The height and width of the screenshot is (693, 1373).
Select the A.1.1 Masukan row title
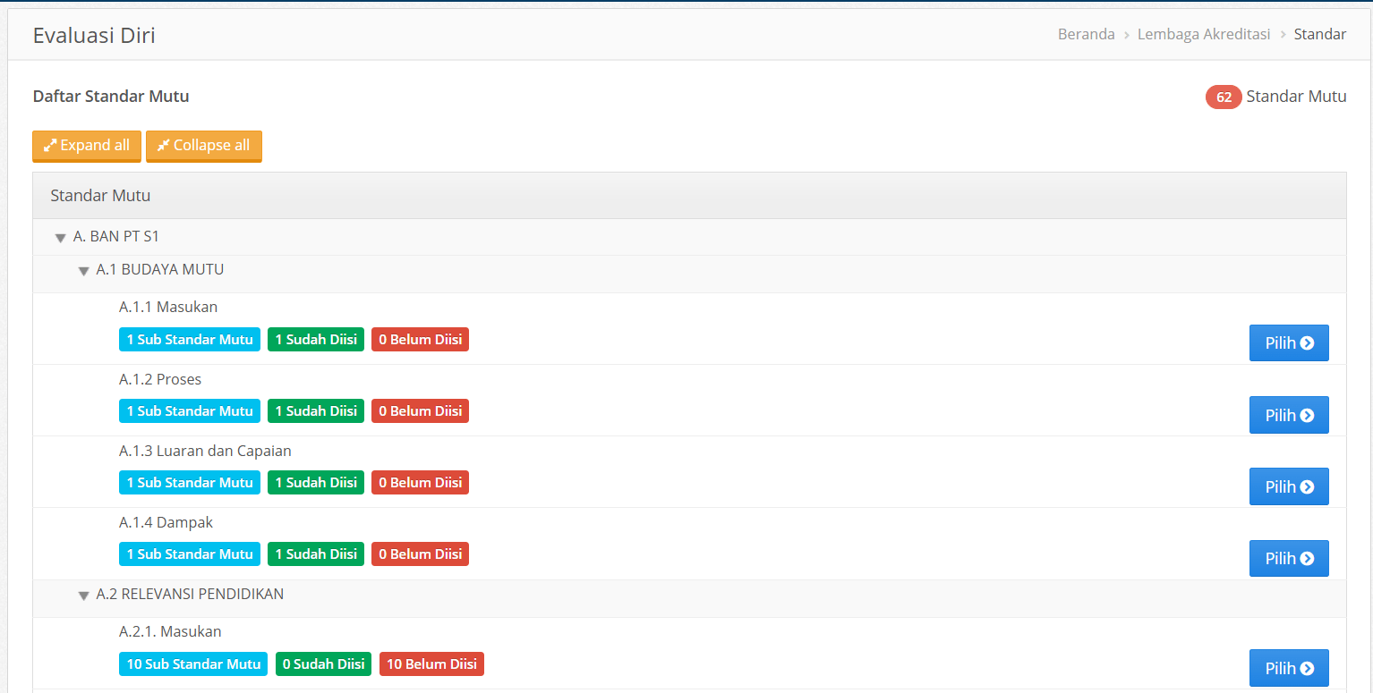coord(168,307)
